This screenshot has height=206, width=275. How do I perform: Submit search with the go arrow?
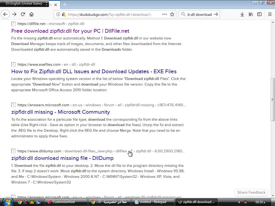(216, 14)
